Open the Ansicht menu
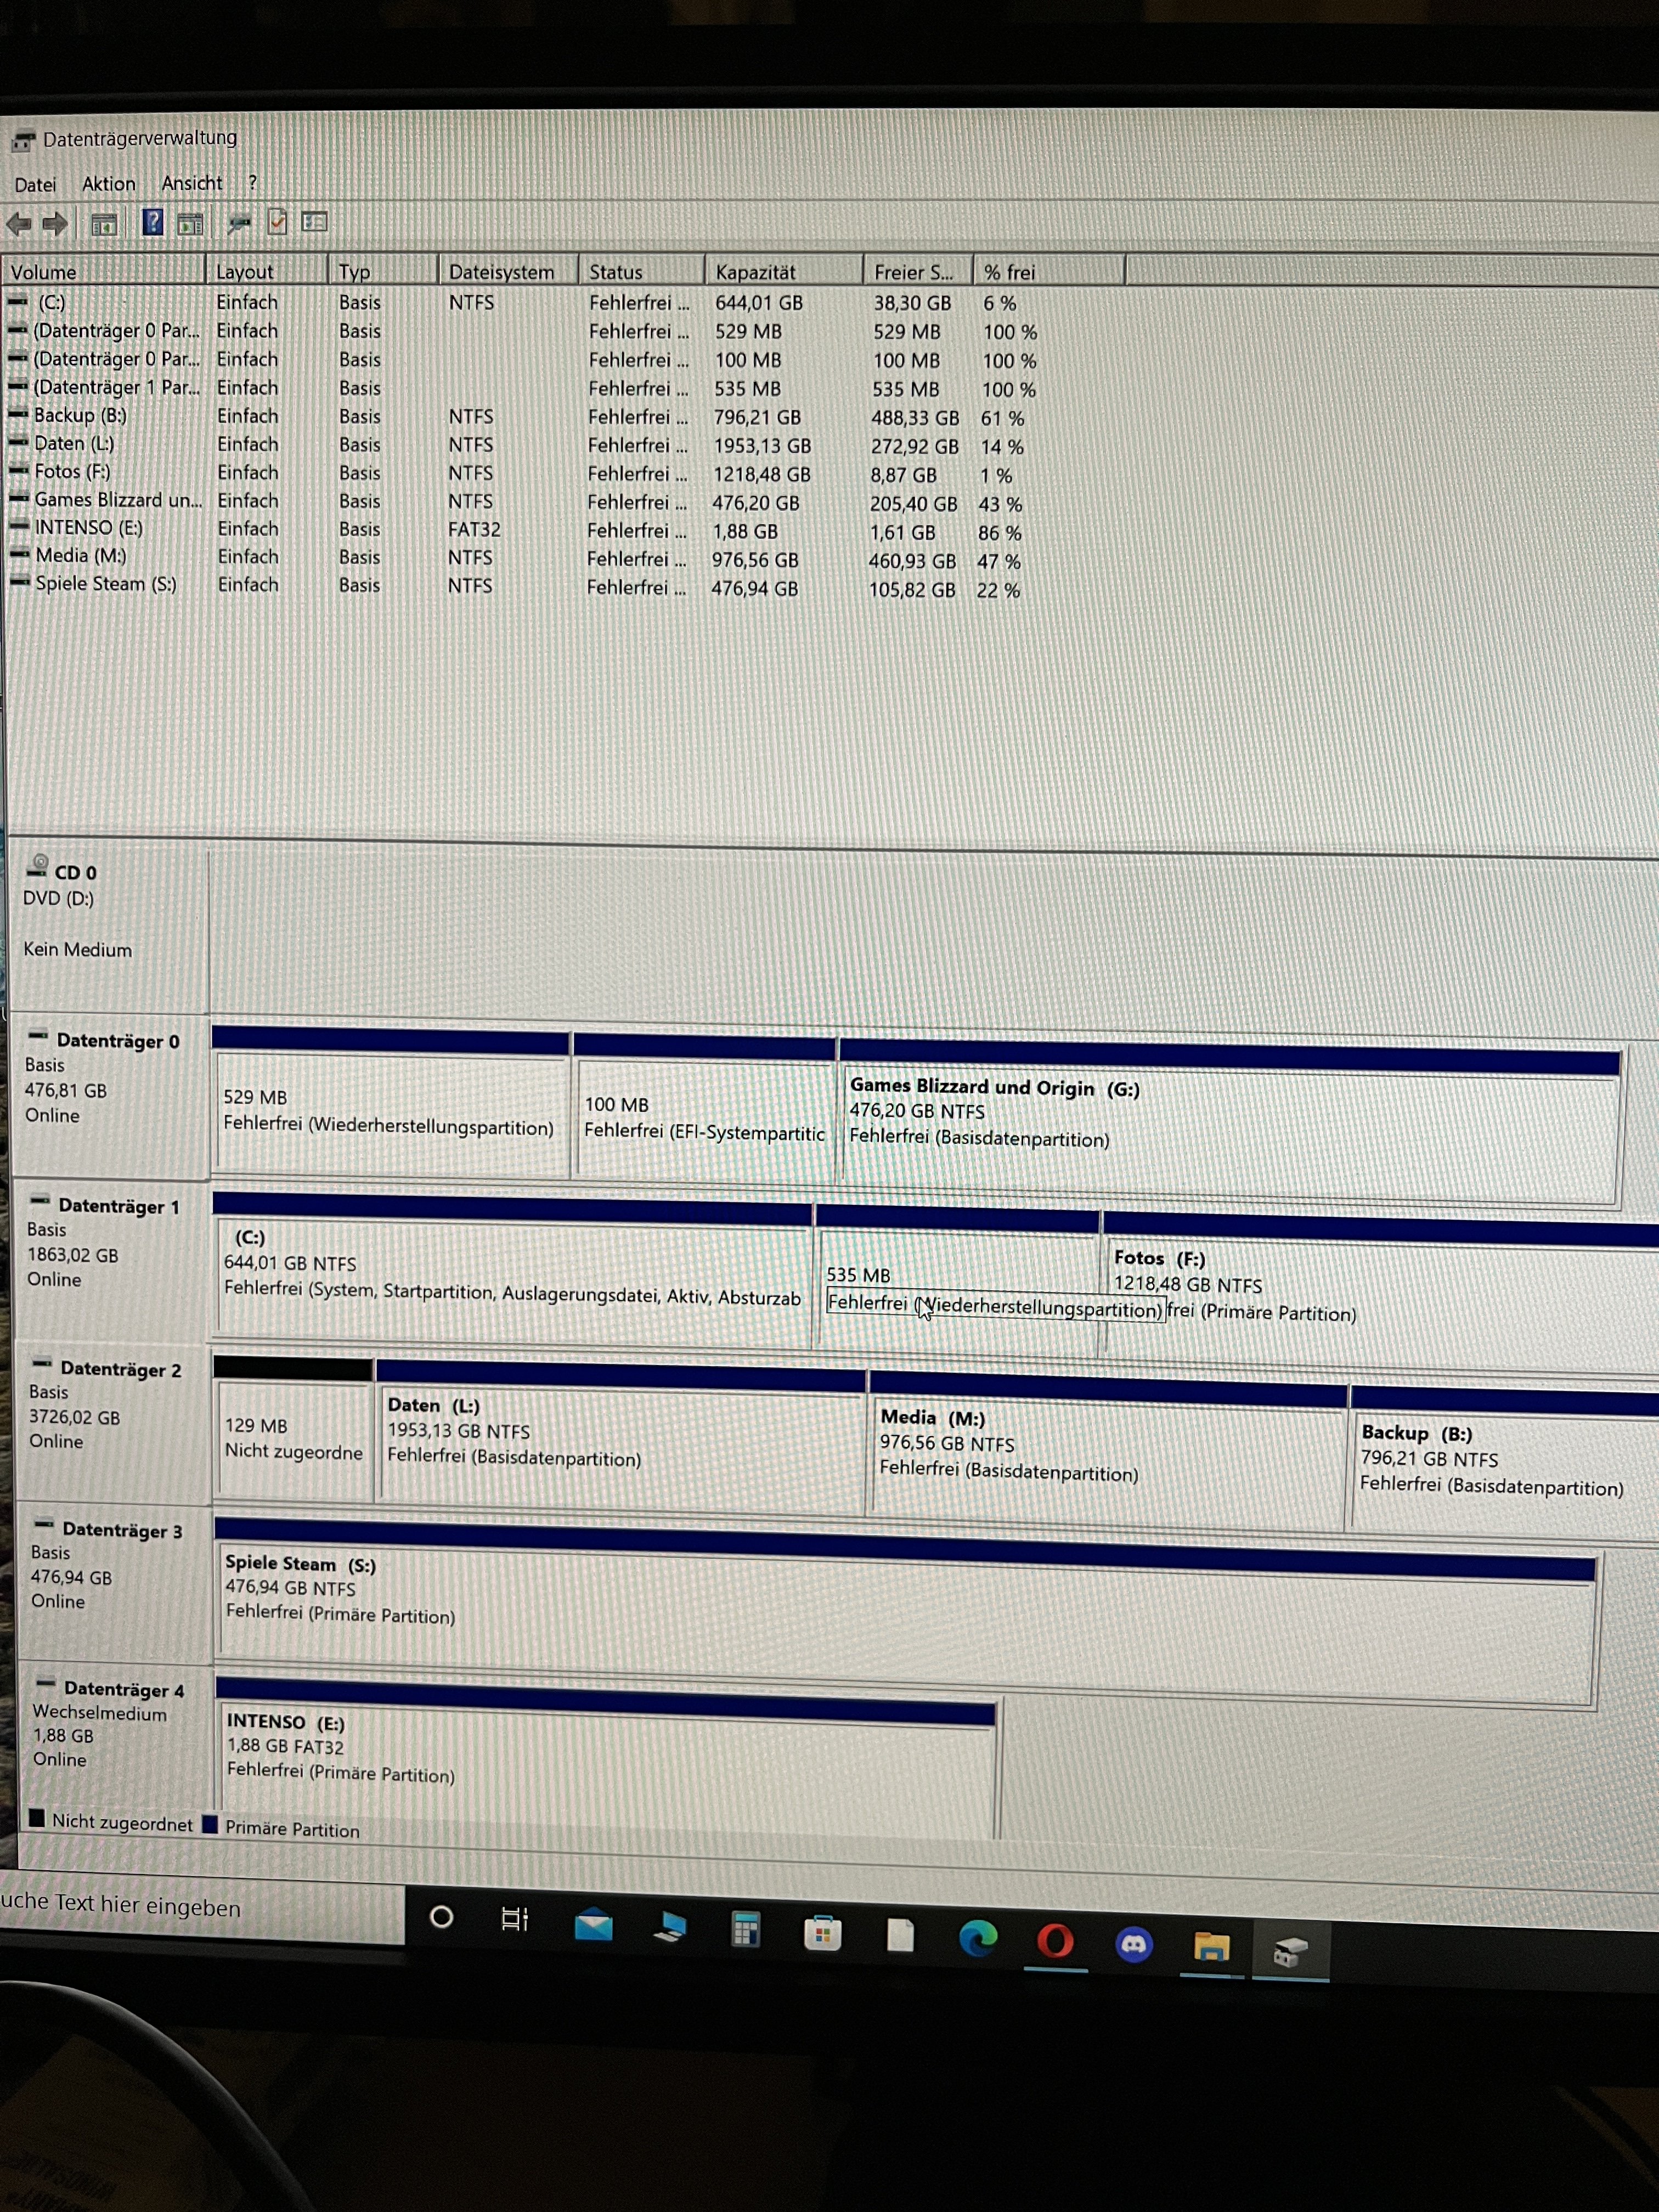 [x=192, y=183]
